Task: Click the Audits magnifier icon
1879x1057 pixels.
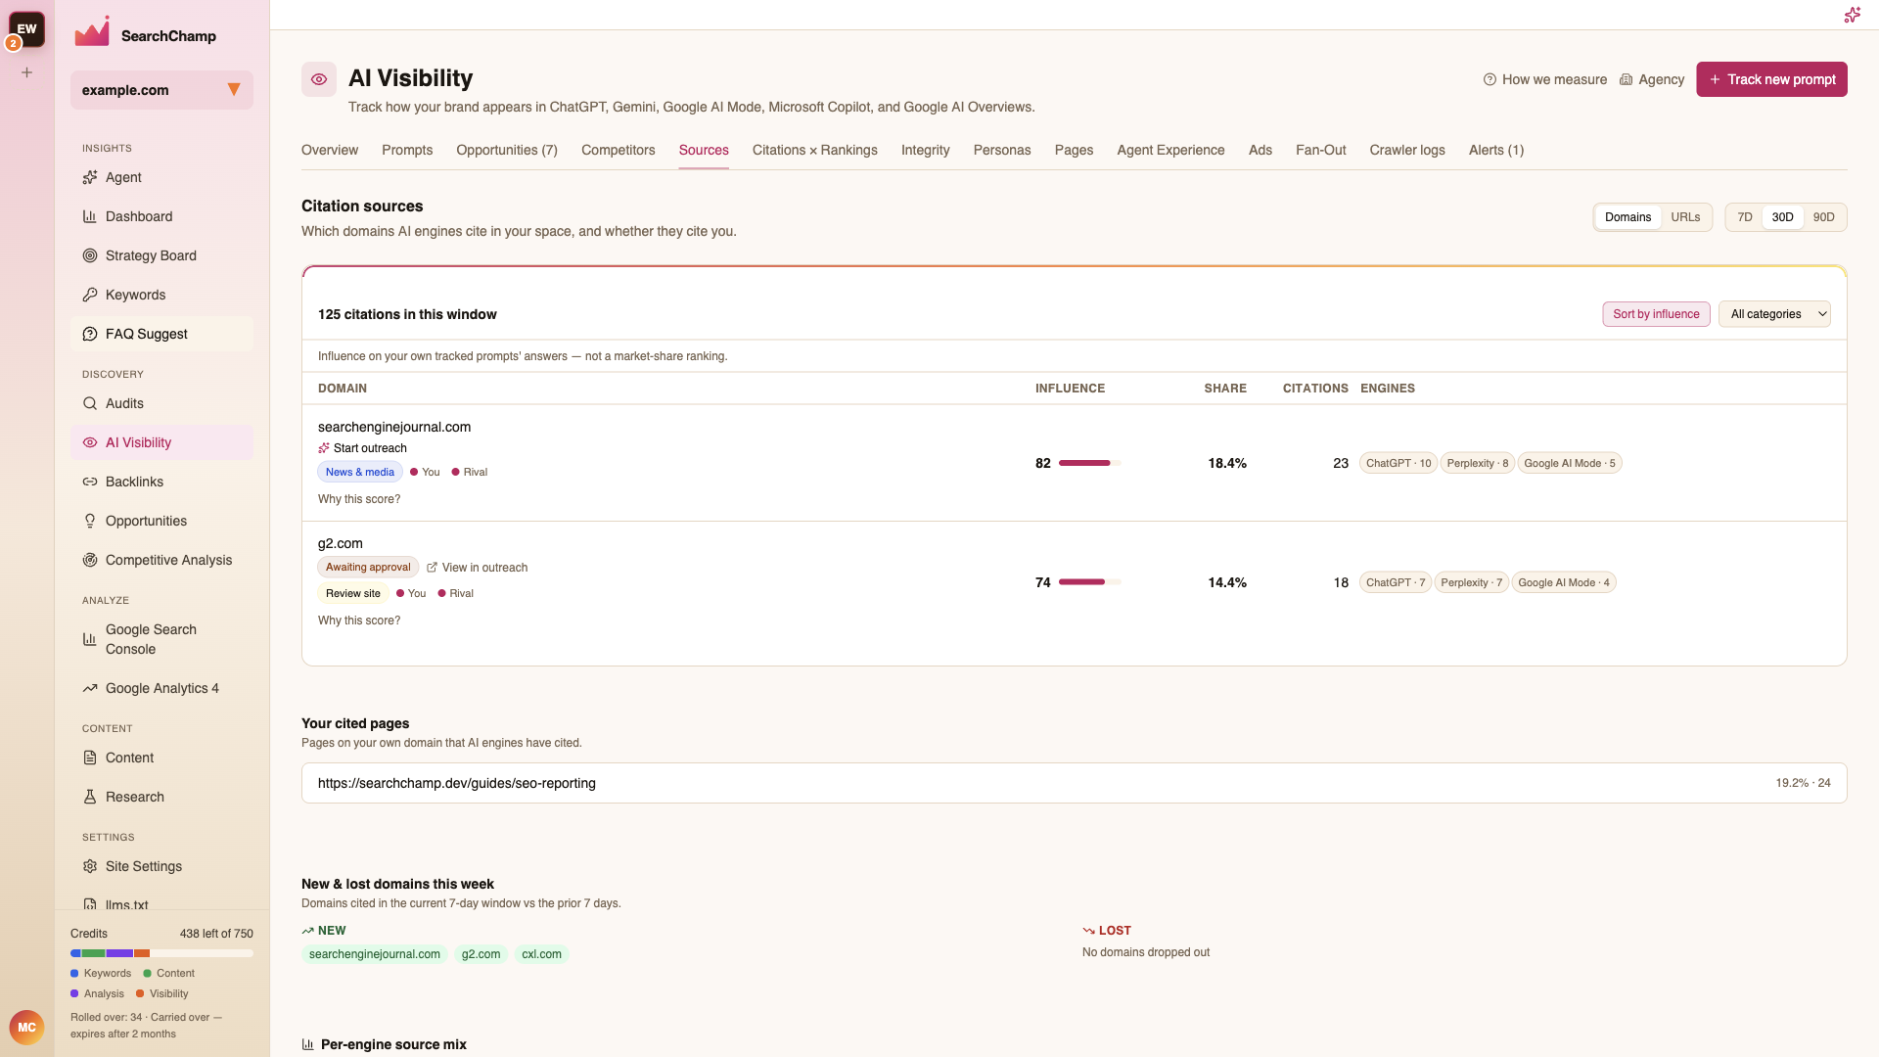Action: 90,403
